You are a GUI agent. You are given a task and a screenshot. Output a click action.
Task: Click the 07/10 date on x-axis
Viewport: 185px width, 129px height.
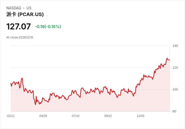tap(76, 116)
